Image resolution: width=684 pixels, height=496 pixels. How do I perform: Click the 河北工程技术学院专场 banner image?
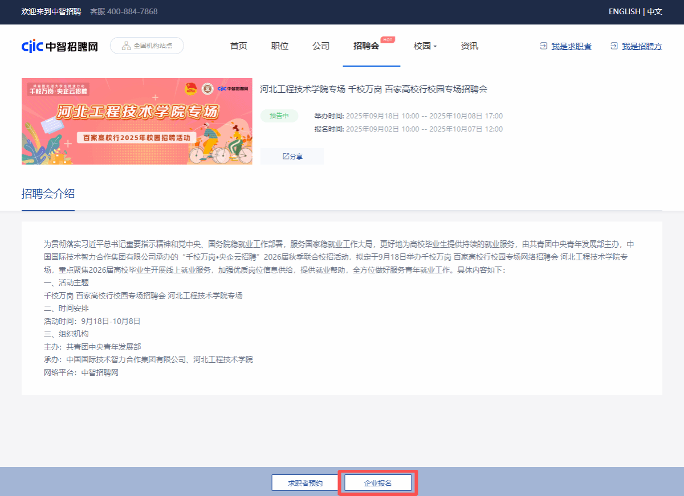coord(137,121)
